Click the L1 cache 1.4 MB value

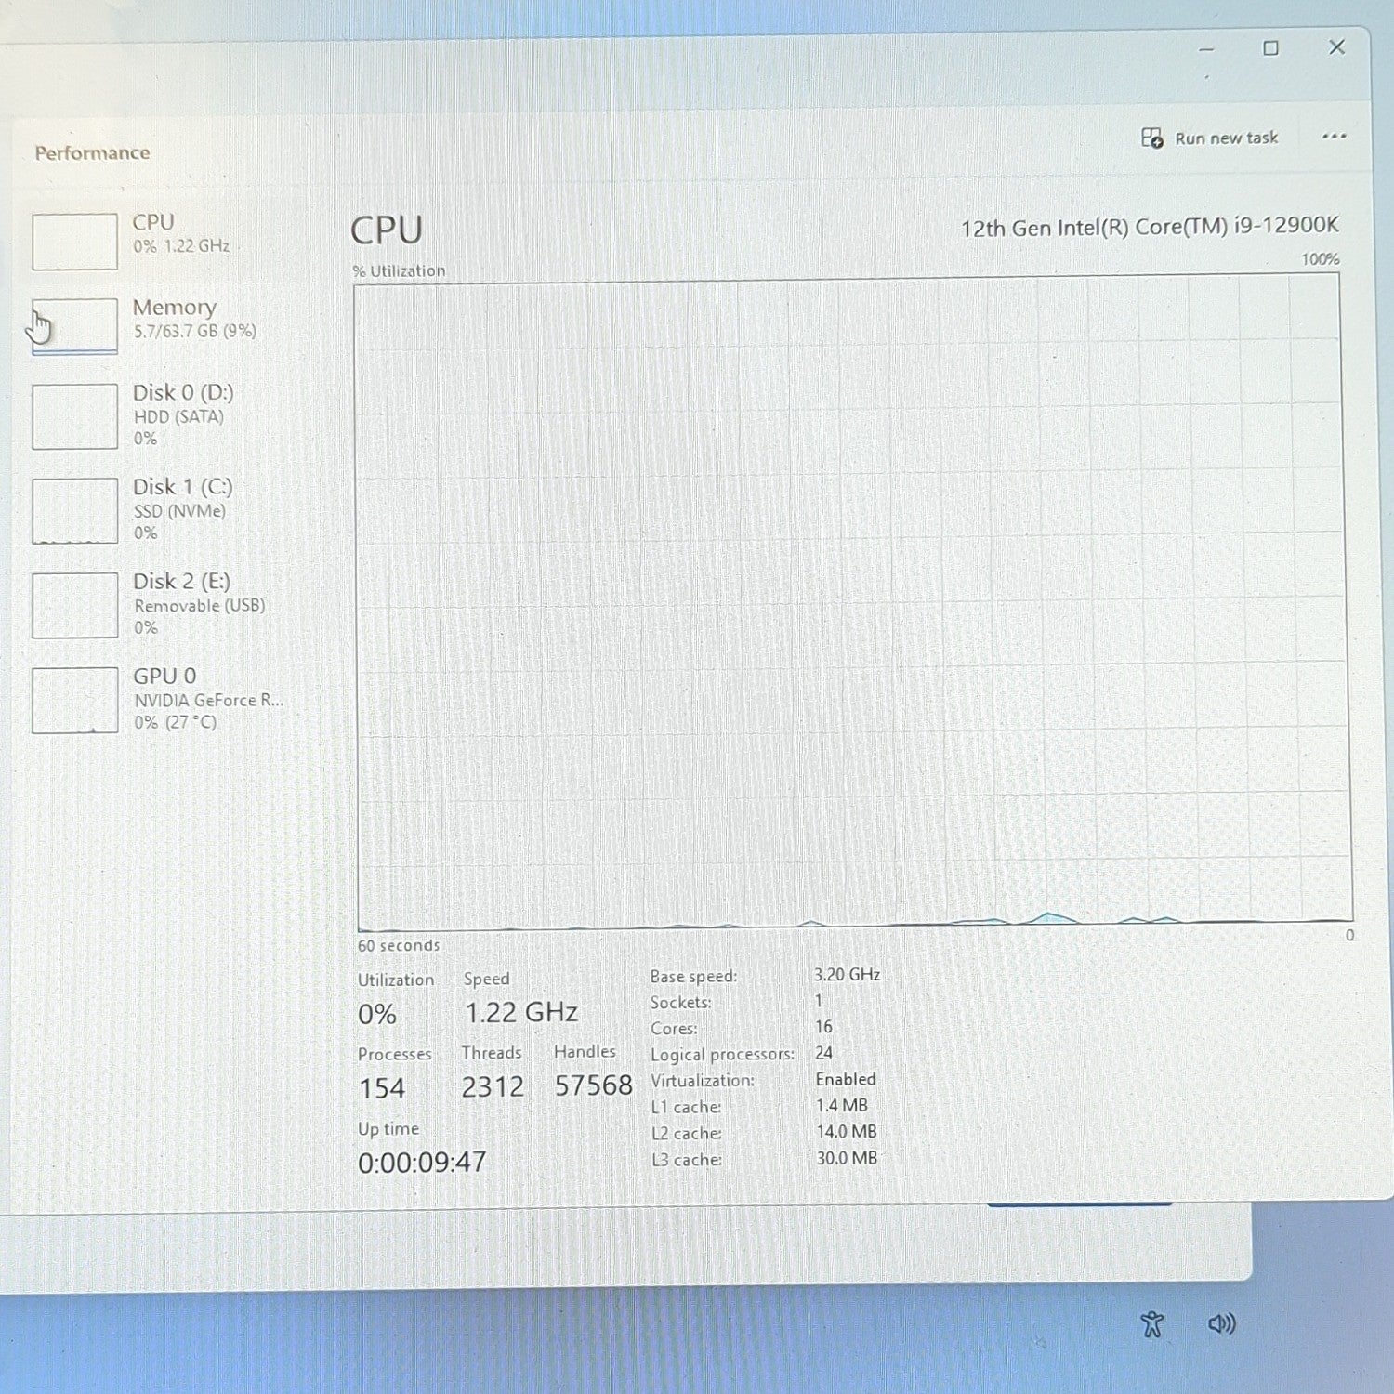point(842,1105)
